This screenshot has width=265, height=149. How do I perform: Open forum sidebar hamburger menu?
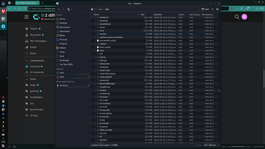26,17
